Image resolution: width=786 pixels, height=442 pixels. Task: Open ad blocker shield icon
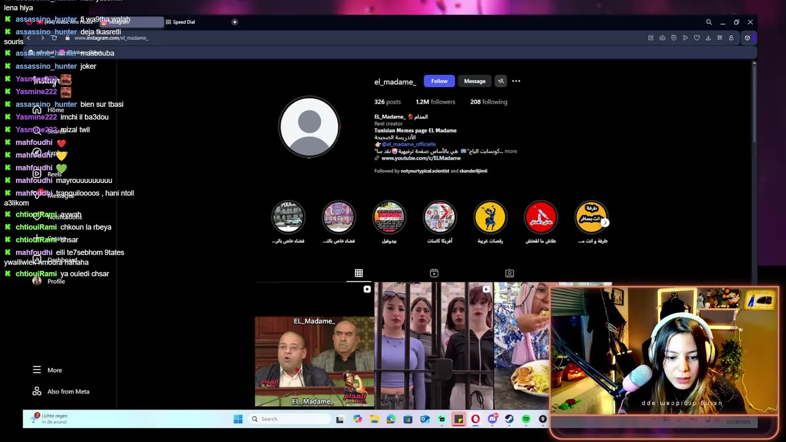(674, 38)
